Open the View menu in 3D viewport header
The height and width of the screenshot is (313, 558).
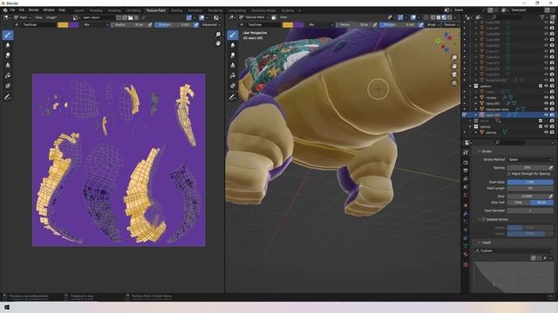[283, 17]
